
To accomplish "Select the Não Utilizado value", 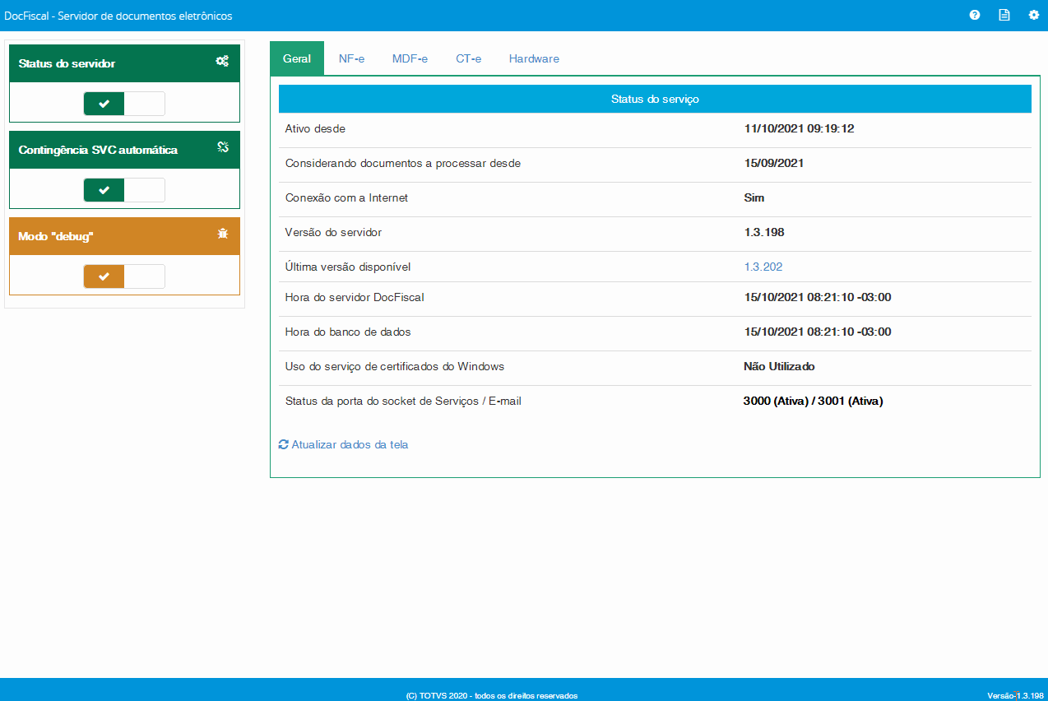I will coord(779,367).
